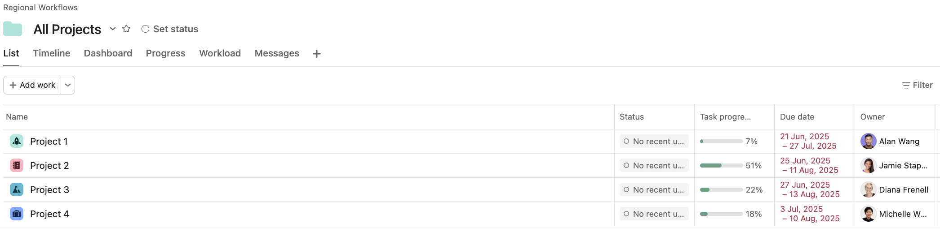Viewport: 940px width, 232px height.
Task: Click the Project 4 briefcase icon
Action: (17, 214)
